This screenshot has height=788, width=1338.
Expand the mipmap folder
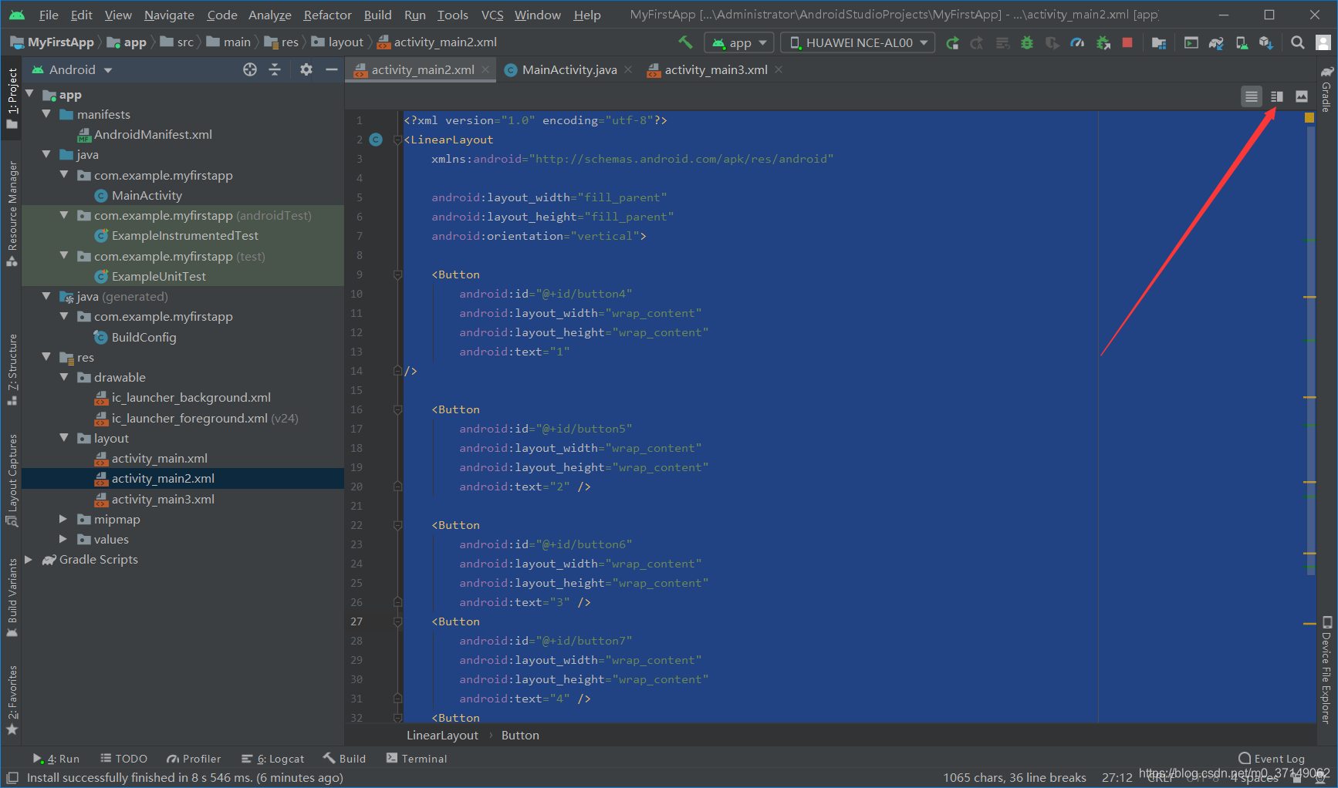tap(64, 519)
